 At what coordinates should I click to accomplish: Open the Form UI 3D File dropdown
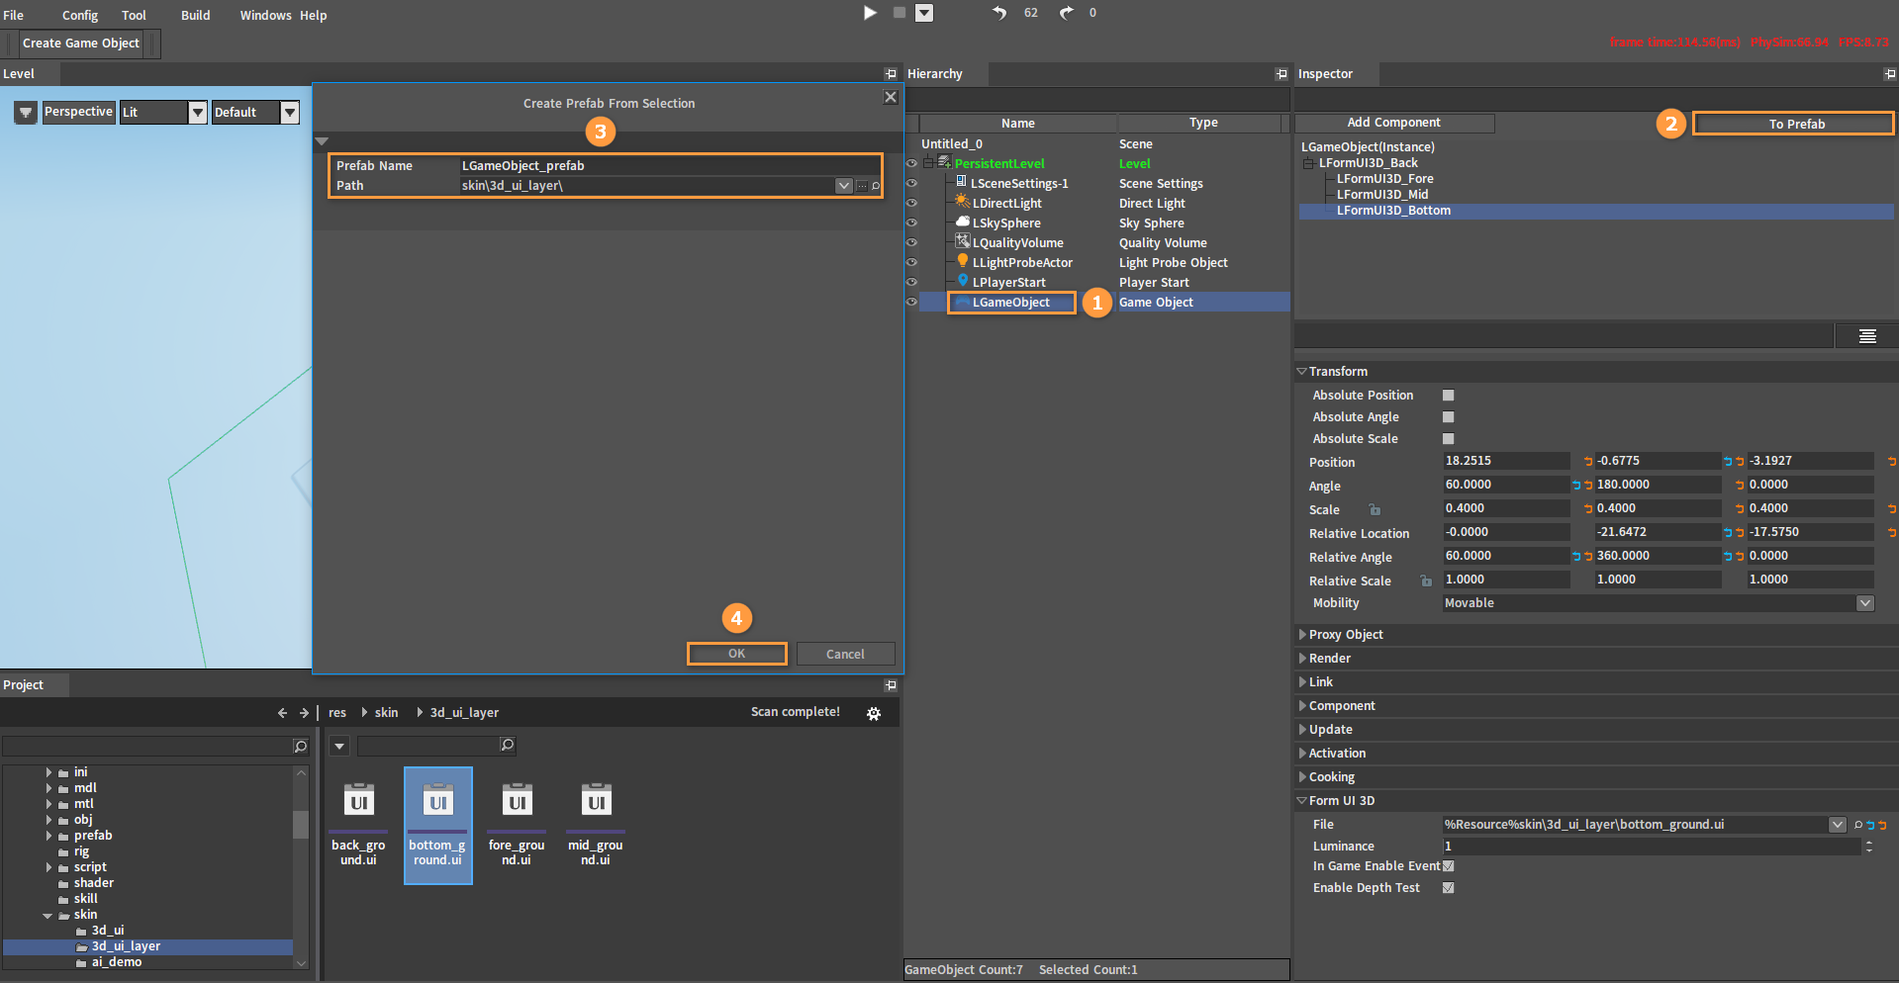1838,825
